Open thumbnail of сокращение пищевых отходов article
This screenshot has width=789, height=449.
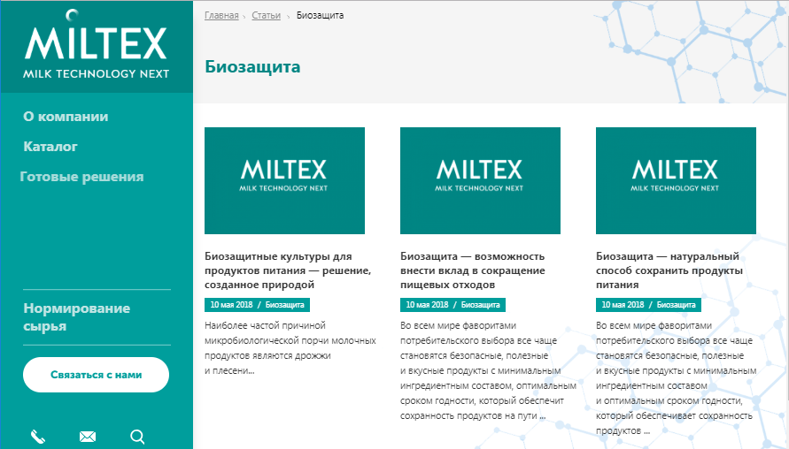(480, 180)
